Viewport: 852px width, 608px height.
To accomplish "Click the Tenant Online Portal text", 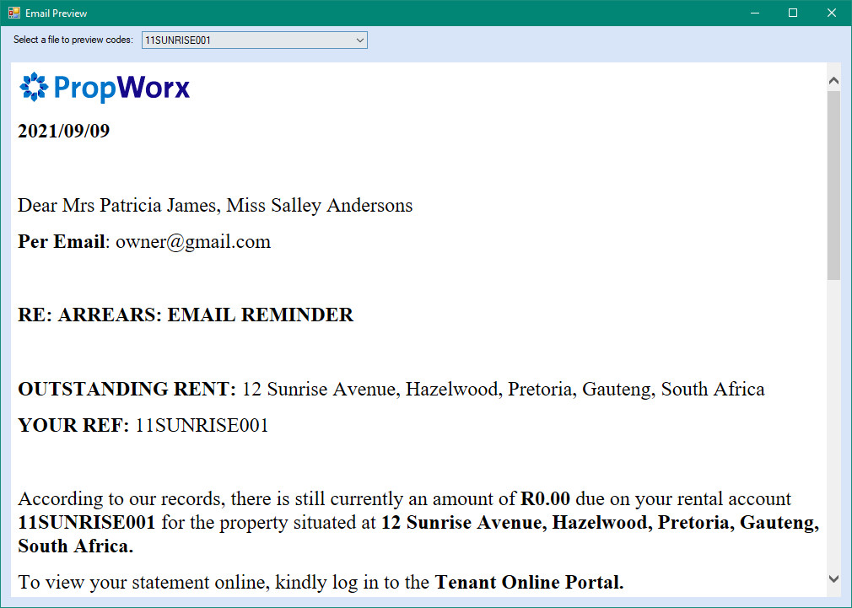I will point(529,582).
